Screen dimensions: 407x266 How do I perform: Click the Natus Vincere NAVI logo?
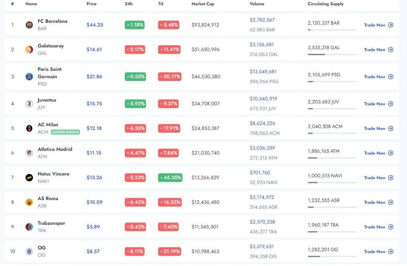pos(29,177)
